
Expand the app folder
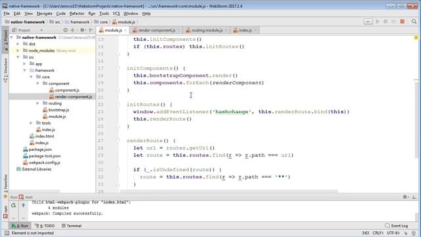(24, 64)
